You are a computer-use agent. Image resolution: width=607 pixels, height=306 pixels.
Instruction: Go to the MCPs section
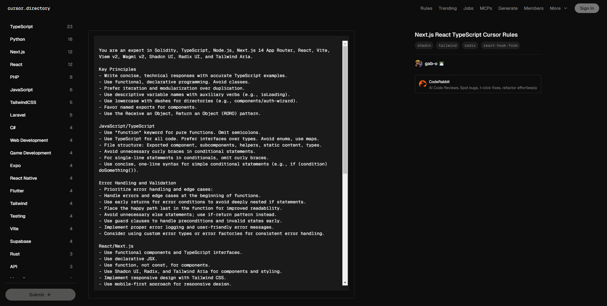(486, 8)
